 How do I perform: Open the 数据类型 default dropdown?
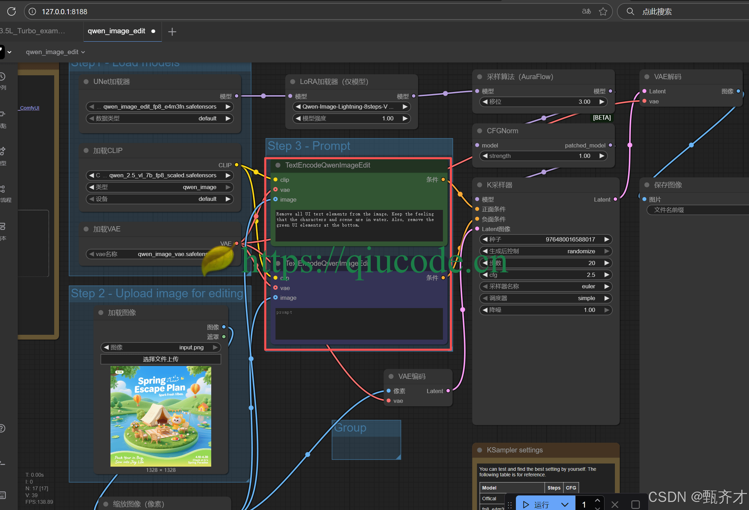pos(160,118)
